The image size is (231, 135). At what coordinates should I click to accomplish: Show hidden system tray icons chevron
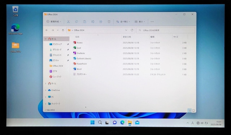[188, 123]
